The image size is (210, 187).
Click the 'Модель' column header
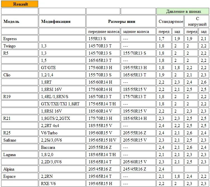tap(20, 21)
